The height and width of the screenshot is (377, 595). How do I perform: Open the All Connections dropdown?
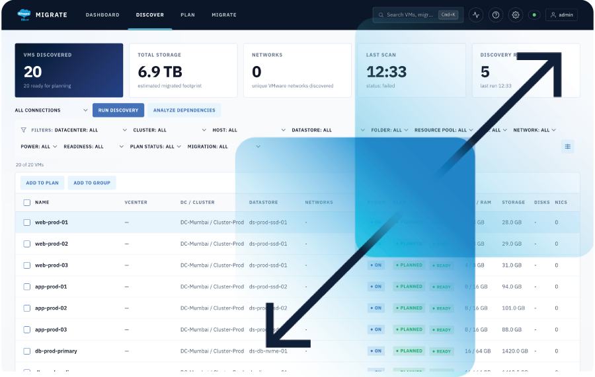point(51,110)
